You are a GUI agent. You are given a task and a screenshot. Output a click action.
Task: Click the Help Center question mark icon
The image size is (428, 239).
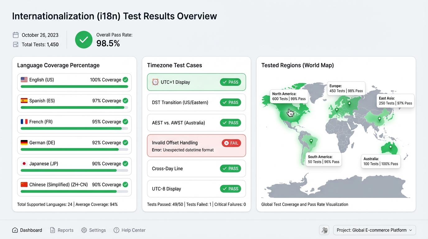coord(116,230)
